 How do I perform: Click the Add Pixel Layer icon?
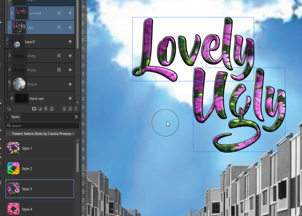(x=70, y=109)
